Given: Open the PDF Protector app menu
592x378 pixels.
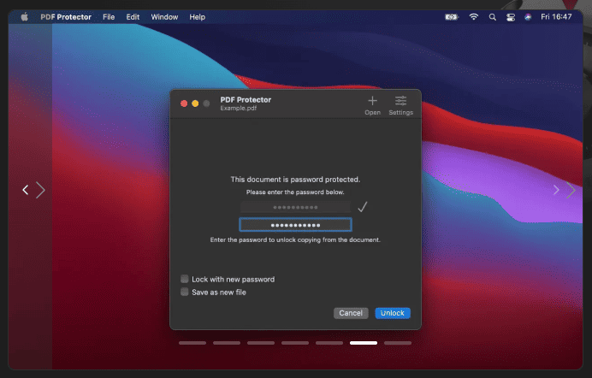Looking at the screenshot, I should (x=66, y=17).
